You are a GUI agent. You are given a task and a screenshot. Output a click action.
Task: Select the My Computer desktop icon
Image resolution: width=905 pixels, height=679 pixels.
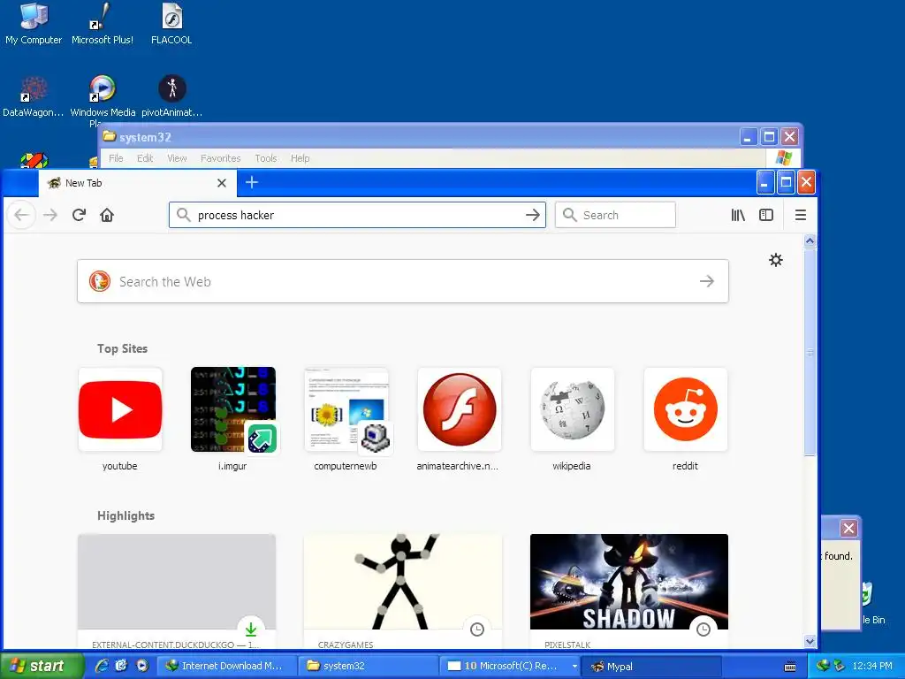click(x=34, y=24)
